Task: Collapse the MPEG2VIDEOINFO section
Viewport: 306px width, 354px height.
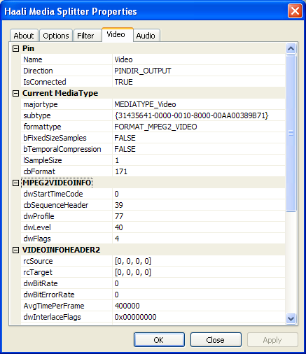Action: (15, 183)
